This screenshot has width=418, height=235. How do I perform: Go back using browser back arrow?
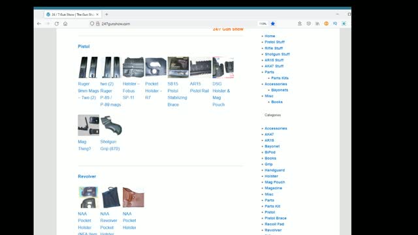tap(39, 23)
